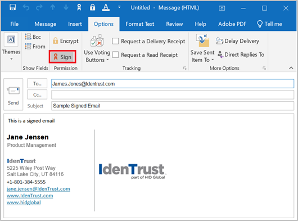Open the Customize Quick Access Toolbar dropdown

coord(119,7)
